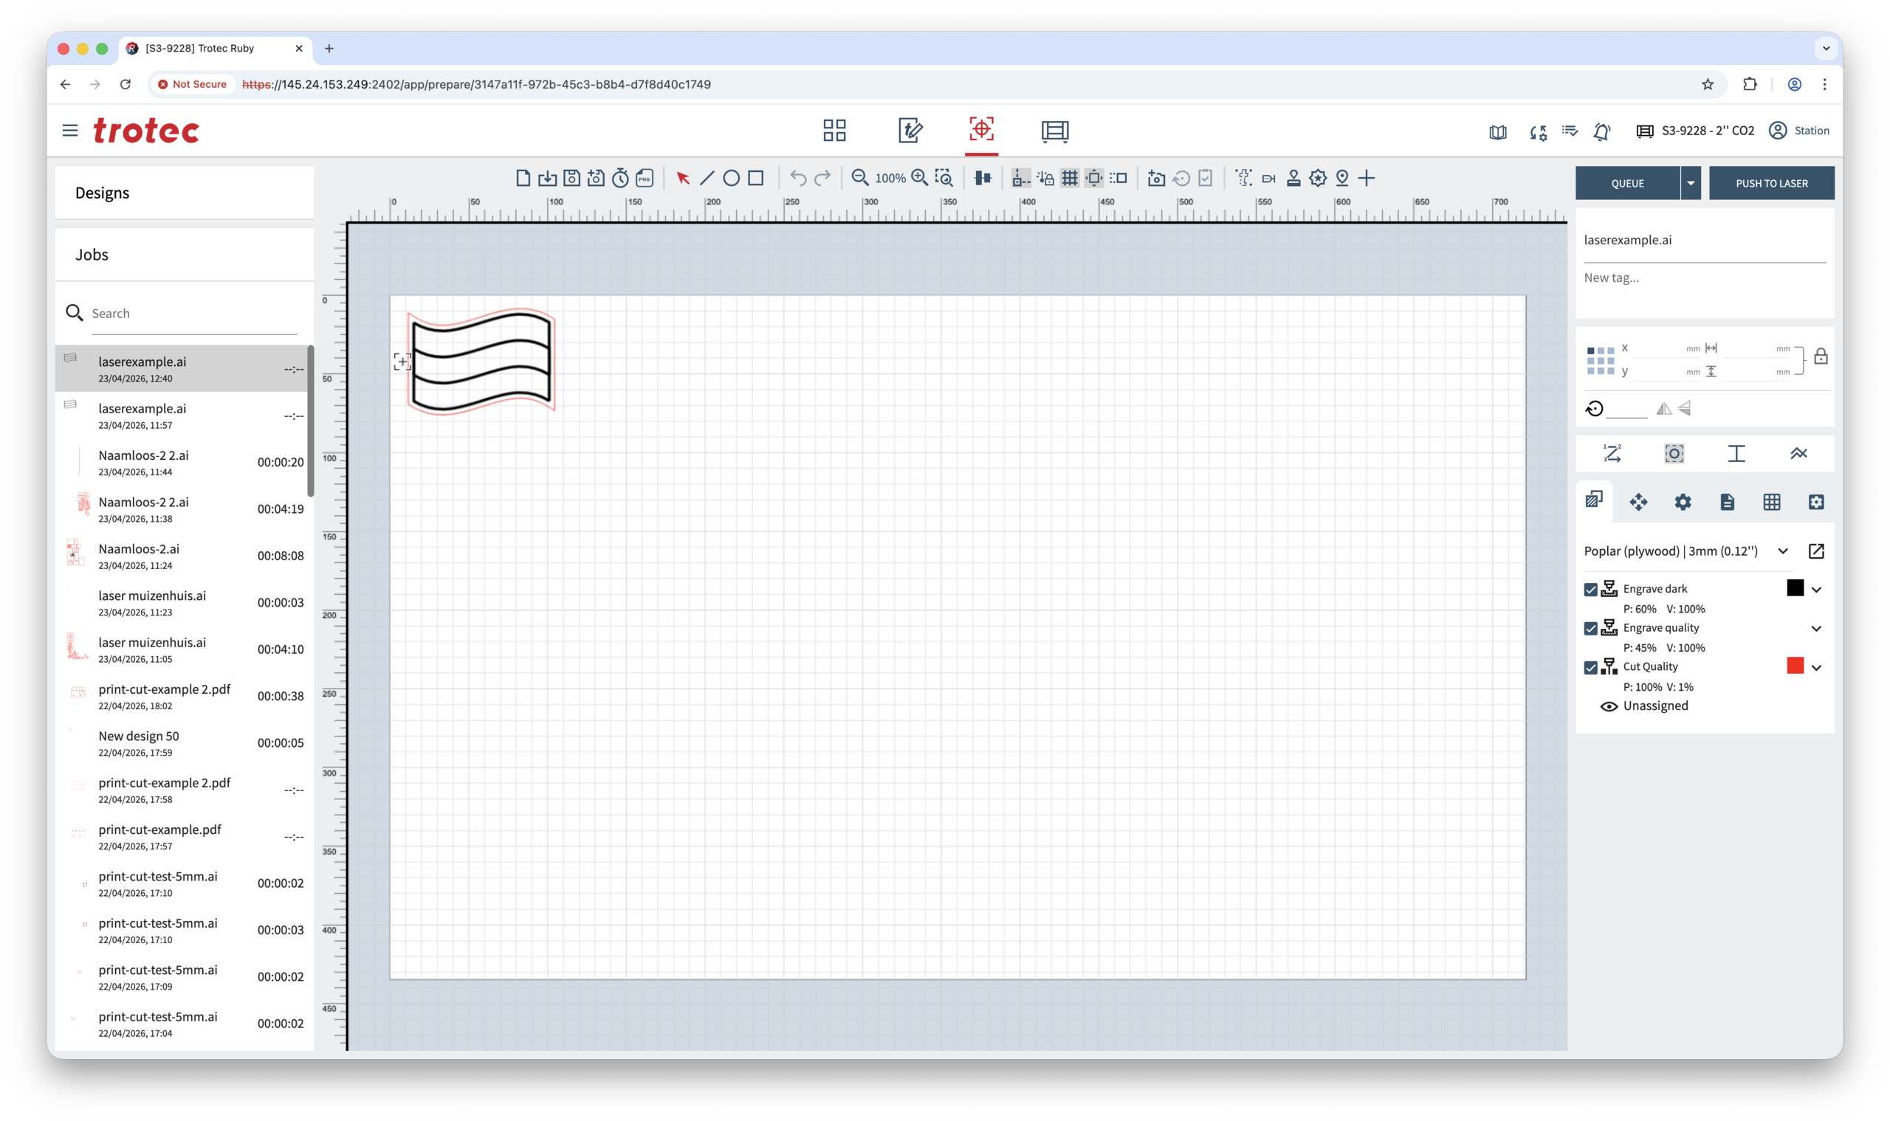Uncheck the Engrave dark checkbox
The width and height of the screenshot is (1890, 1121).
(1591, 590)
